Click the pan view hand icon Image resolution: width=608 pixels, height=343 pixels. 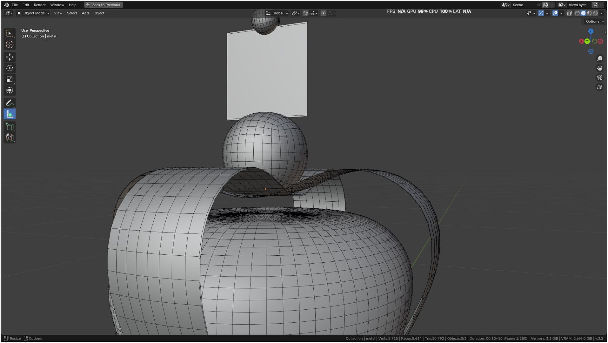(x=599, y=68)
